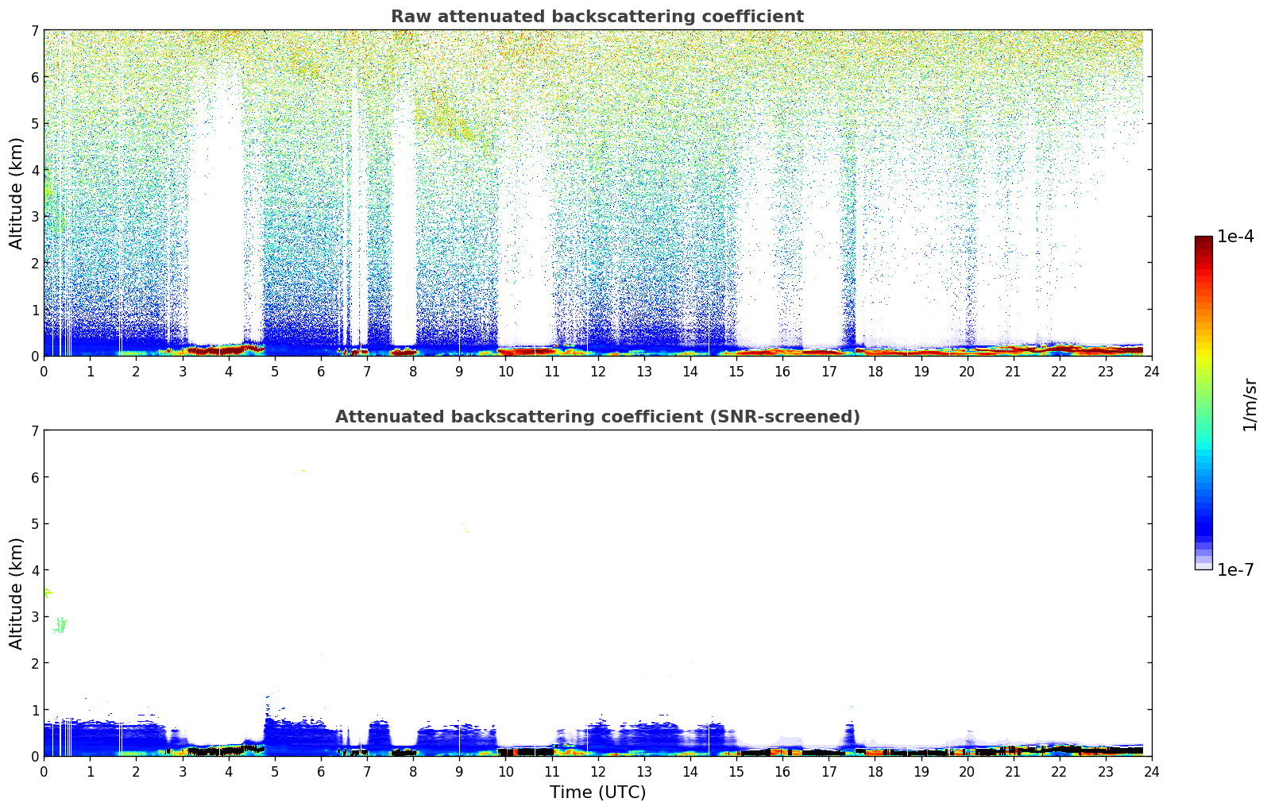Click the SNR-screened plot title
Viewport: 1267px width, 810px height.
(x=597, y=417)
